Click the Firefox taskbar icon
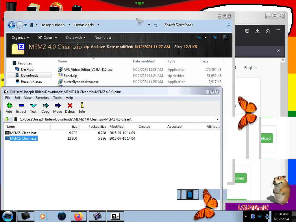Screen dimensions: 296x222 pos(79,216)
